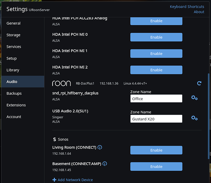Enable the Living Room Sonos CONNECT
This screenshot has height=183, width=211.
coord(156,150)
